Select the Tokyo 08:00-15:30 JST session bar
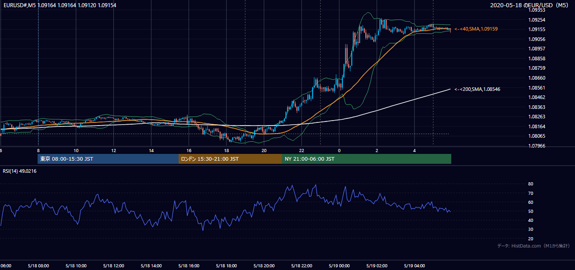The image size is (575, 270). point(108,159)
